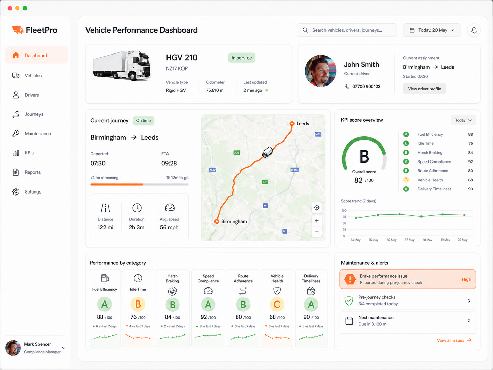Open the Brake performance issue alert
The width and height of the screenshot is (493, 370).
coord(408,279)
